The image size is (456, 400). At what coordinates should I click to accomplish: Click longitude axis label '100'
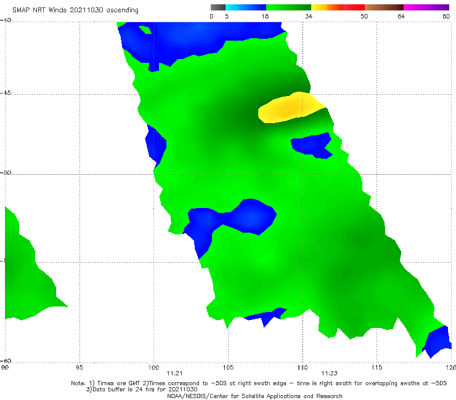153,367
